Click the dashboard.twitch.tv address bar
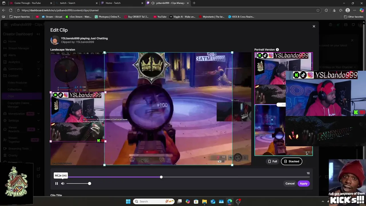This screenshot has height=206, width=366. coord(166,10)
